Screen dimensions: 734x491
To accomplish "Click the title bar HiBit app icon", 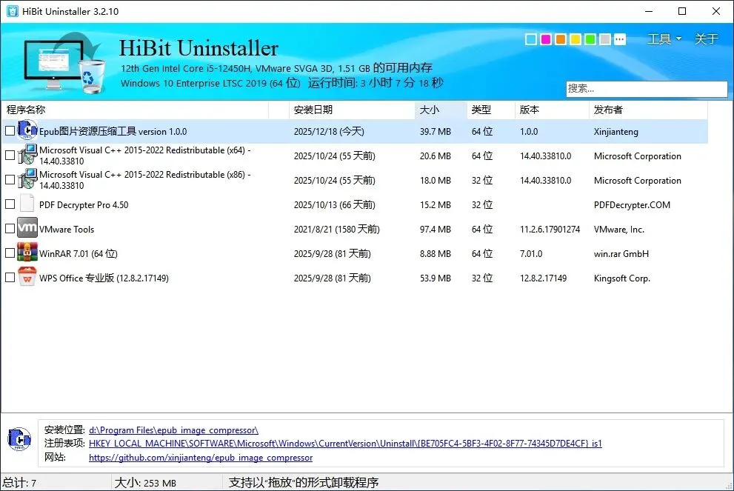I will tap(12, 11).
